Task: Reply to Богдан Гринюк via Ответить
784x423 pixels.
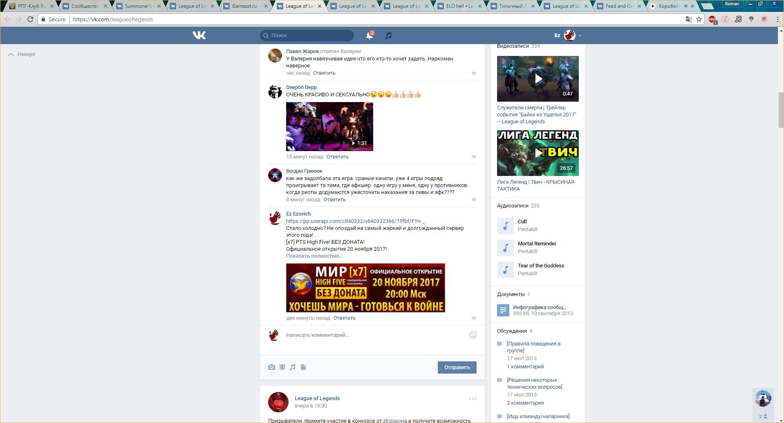Action: [x=334, y=200]
